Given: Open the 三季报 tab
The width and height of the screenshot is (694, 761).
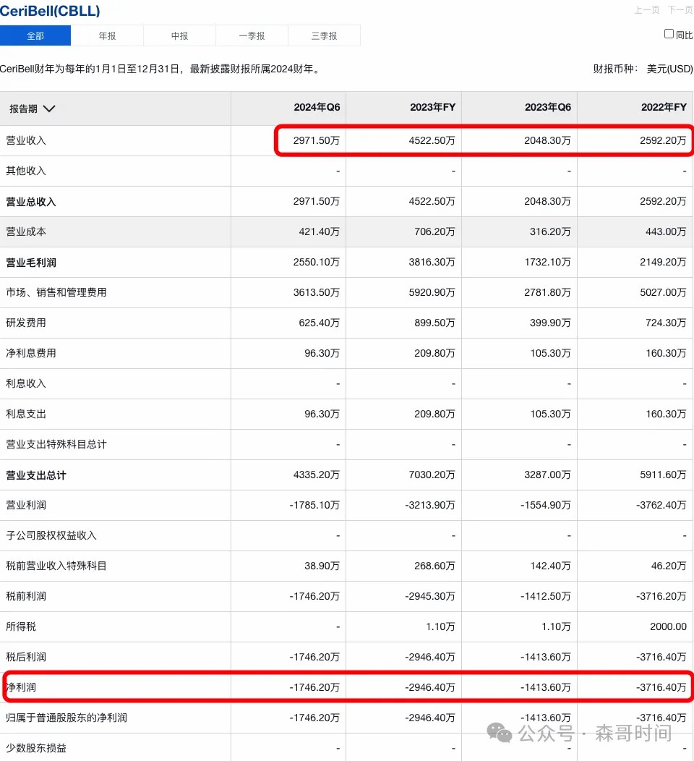Looking at the screenshot, I should (324, 36).
